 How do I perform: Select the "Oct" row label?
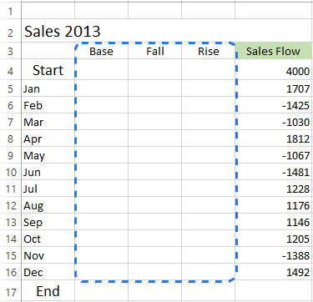[x=48, y=239]
